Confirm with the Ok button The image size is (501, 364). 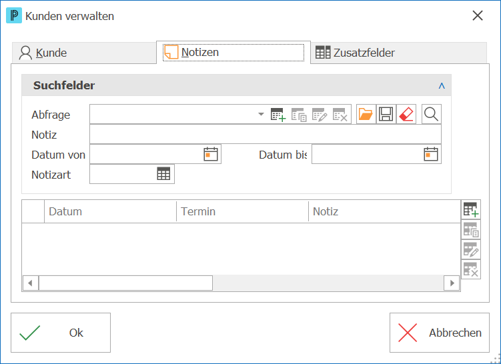click(61, 333)
